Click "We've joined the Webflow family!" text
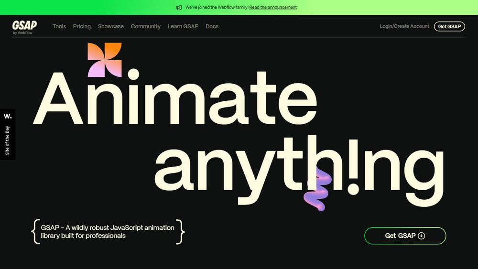The width and height of the screenshot is (478, 269). pyautogui.click(x=217, y=7)
